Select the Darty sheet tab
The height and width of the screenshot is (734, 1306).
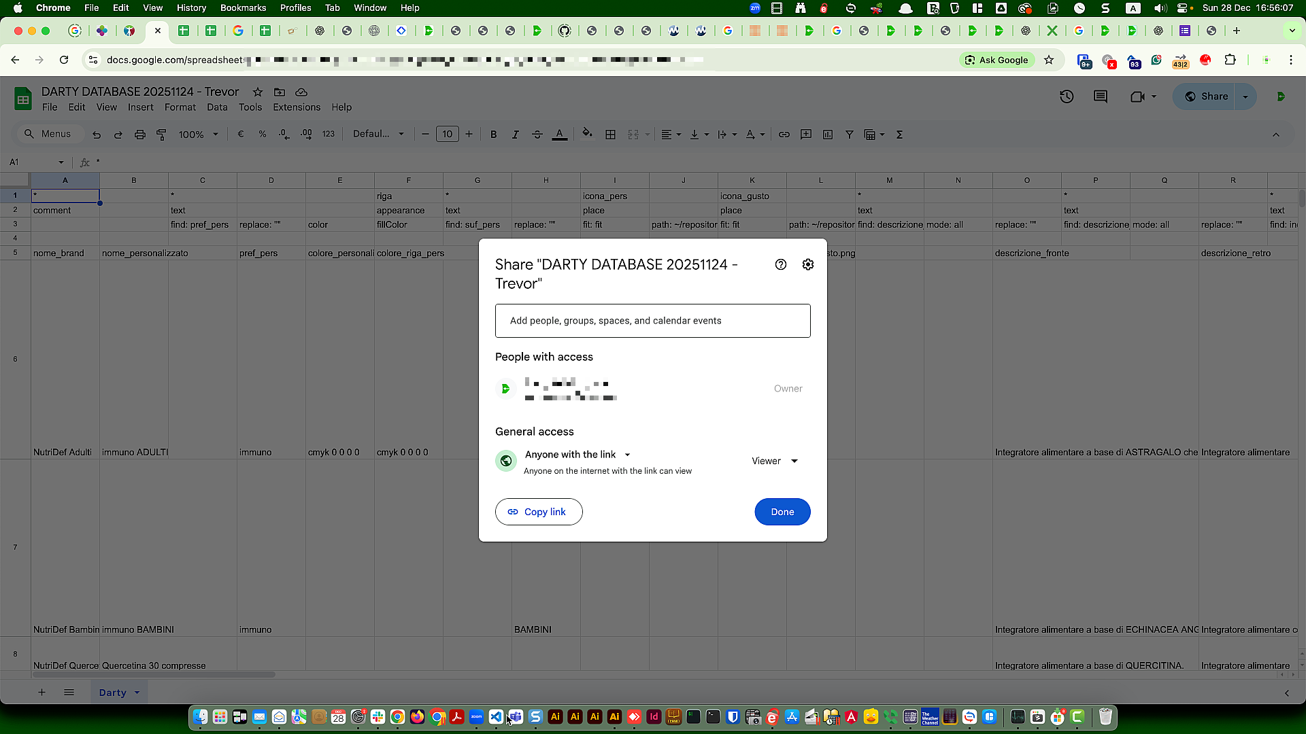[113, 692]
